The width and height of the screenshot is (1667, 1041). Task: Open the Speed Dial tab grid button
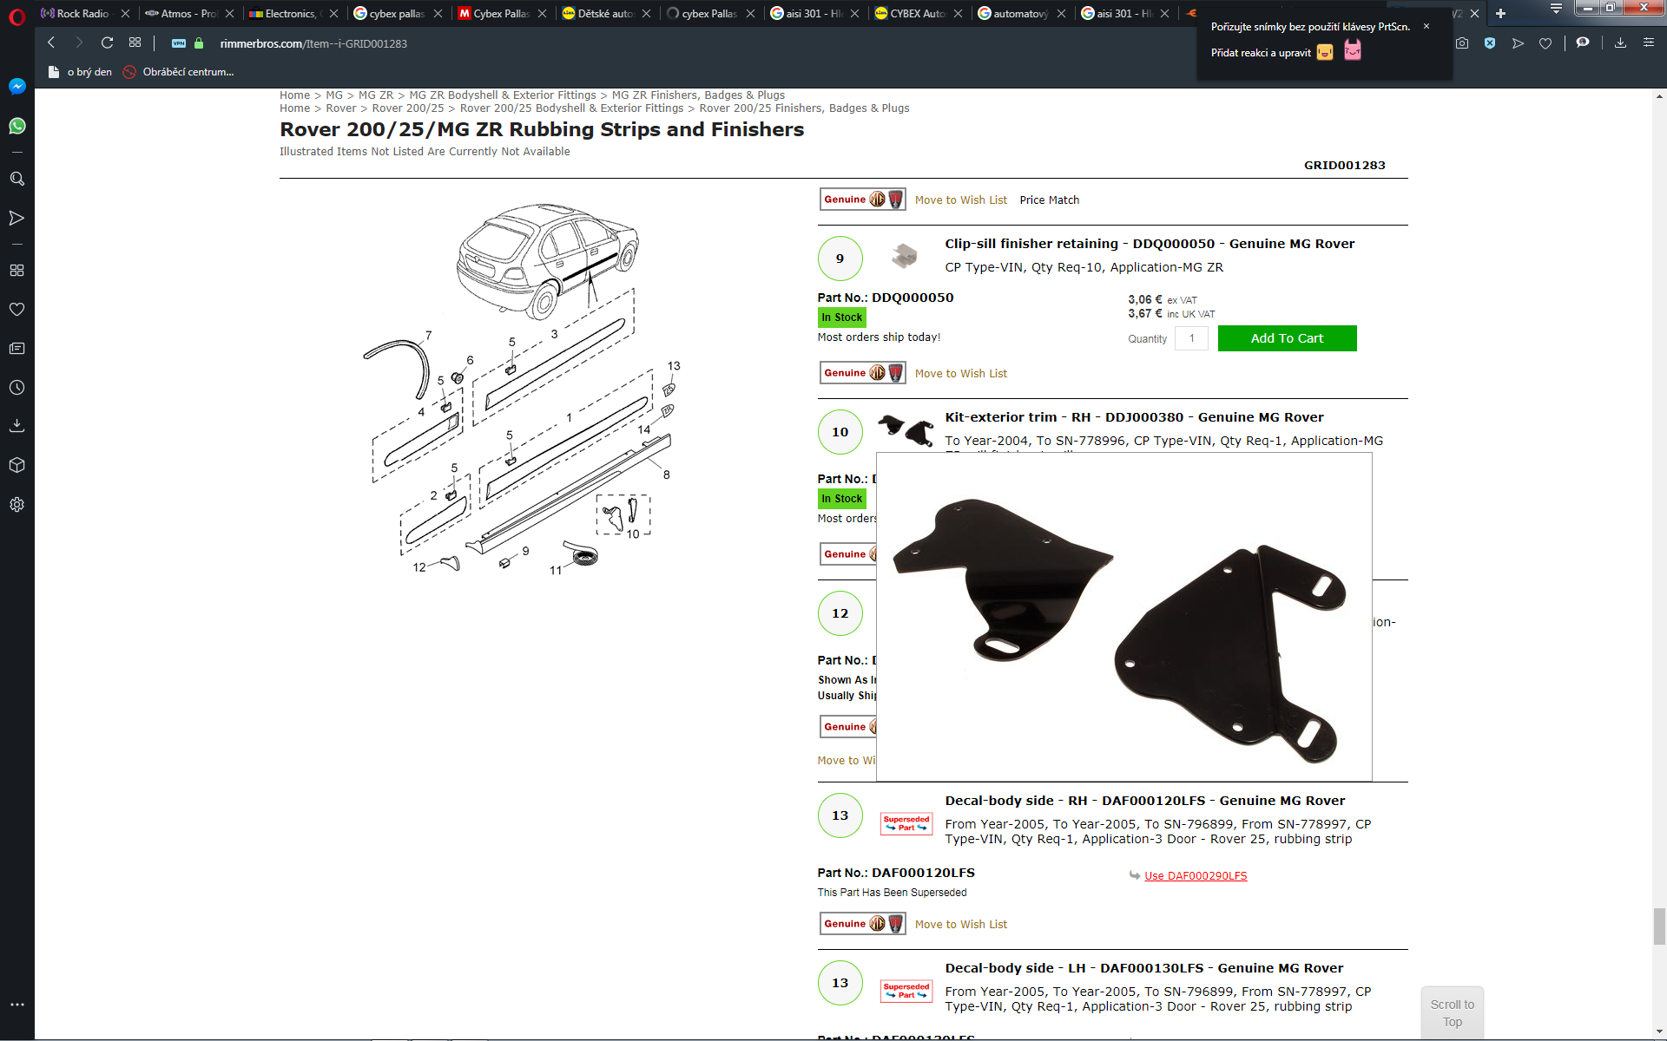pos(135,43)
